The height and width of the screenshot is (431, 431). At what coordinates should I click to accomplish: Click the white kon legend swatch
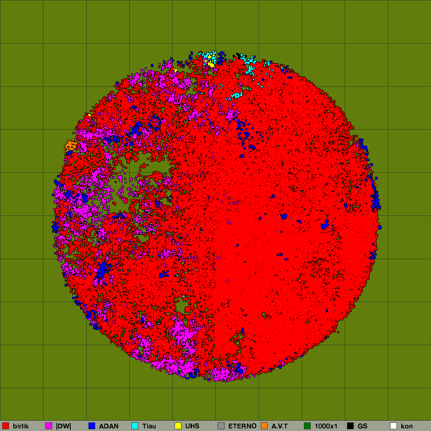394,426
